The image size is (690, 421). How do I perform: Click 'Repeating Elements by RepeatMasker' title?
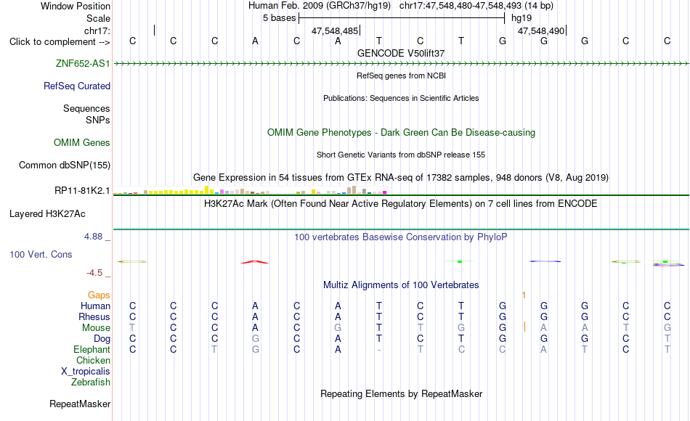[x=401, y=393]
